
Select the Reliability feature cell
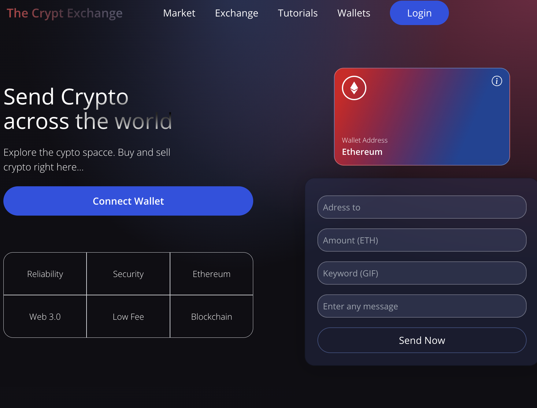point(45,274)
